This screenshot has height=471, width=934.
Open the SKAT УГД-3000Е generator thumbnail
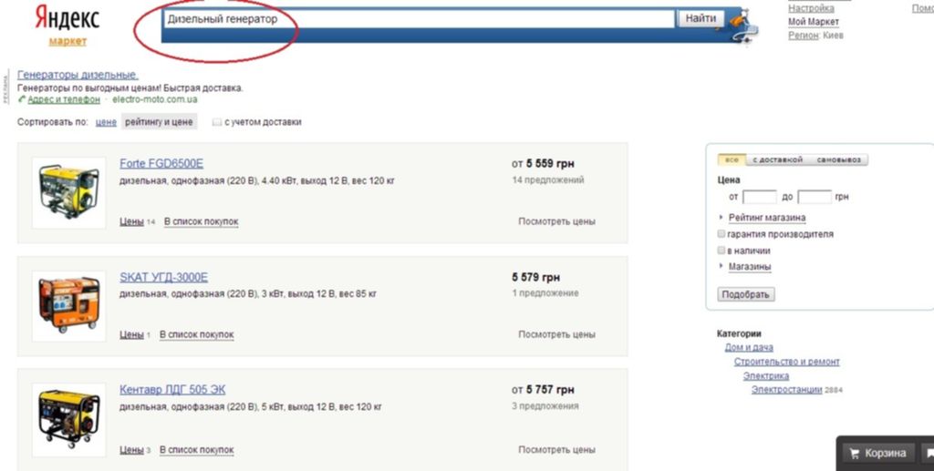[69, 306]
